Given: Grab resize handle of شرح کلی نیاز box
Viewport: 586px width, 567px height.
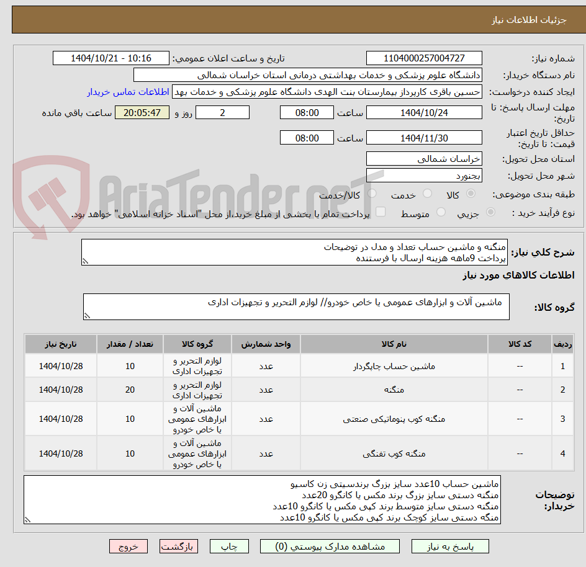Looking at the screenshot, I should [85, 261].
